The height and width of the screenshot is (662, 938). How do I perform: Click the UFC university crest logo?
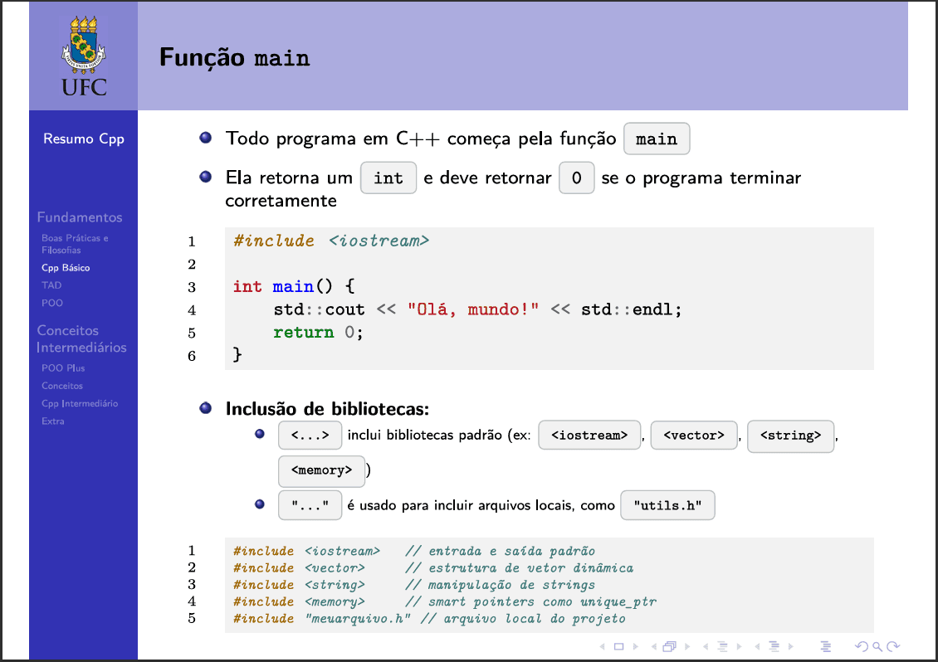coord(84,56)
